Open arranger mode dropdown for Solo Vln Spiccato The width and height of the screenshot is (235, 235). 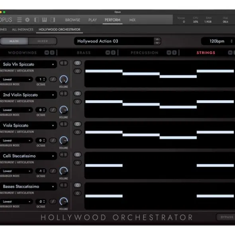(x=16, y=79)
